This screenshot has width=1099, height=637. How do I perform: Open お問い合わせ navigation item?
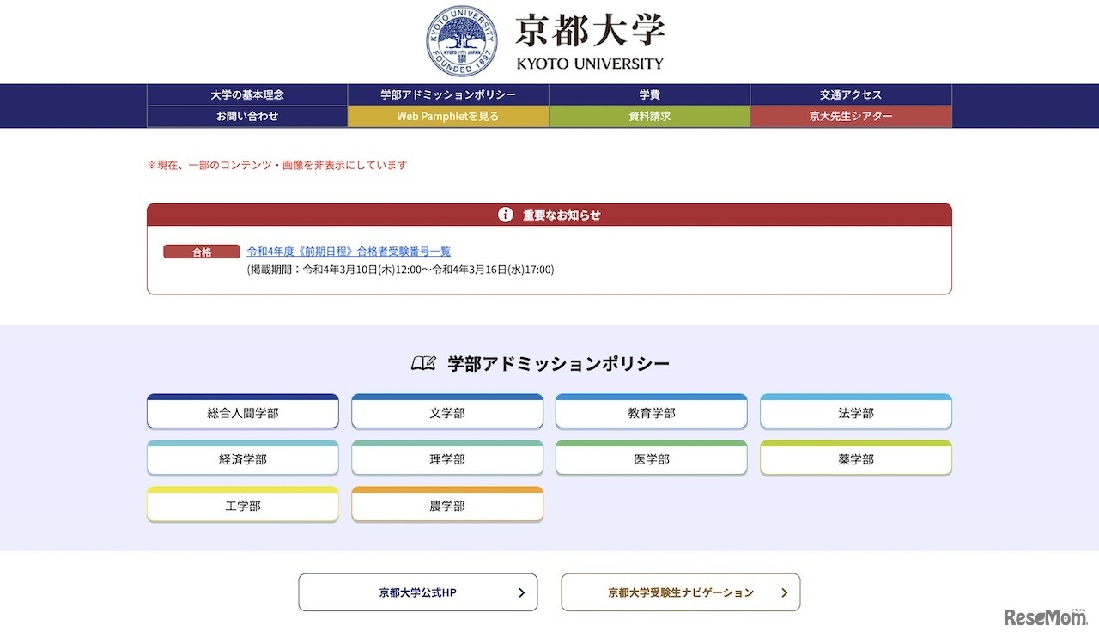point(247,117)
